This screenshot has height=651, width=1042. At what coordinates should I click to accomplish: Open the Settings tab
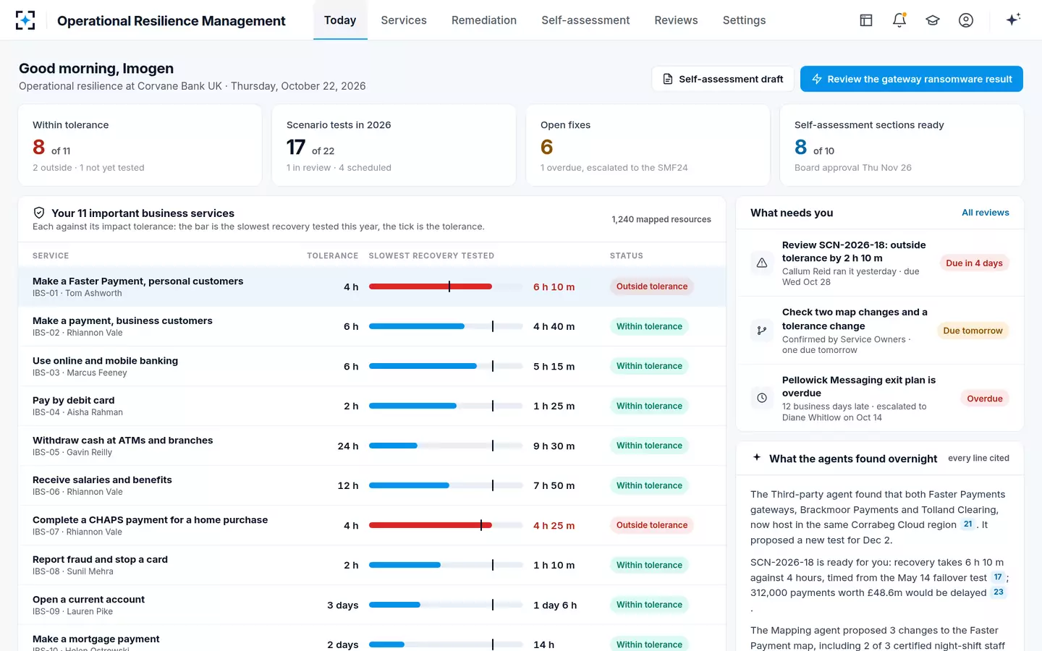(744, 20)
